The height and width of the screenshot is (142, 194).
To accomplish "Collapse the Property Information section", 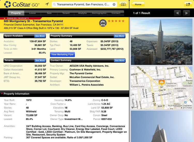I will coord(2,94).
